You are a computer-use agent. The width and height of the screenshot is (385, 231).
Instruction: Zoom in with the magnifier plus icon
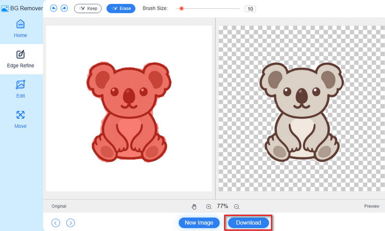click(208, 207)
